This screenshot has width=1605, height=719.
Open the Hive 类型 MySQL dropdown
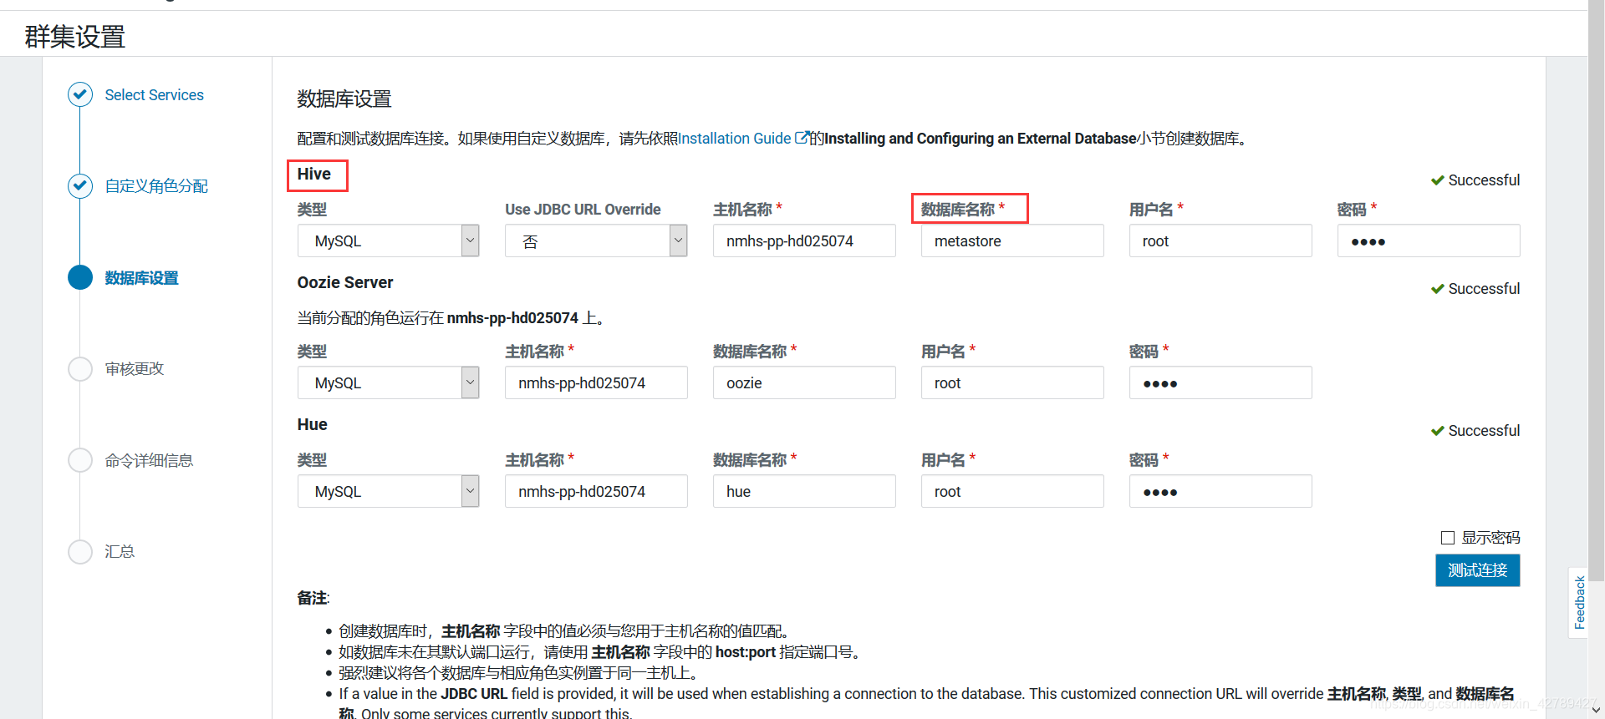click(388, 241)
